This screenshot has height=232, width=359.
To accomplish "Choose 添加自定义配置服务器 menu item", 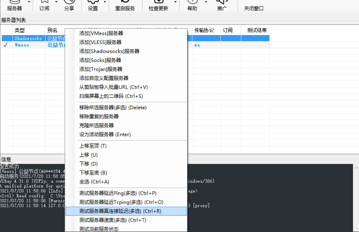I will tap(126, 78).
